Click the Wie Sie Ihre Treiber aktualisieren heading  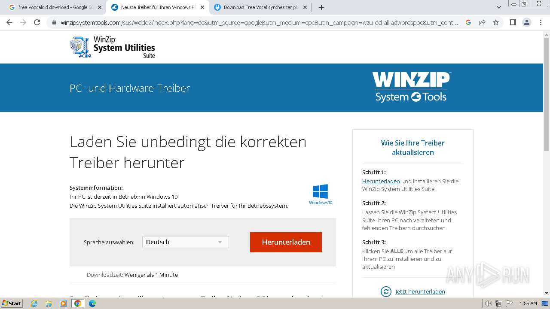412,148
